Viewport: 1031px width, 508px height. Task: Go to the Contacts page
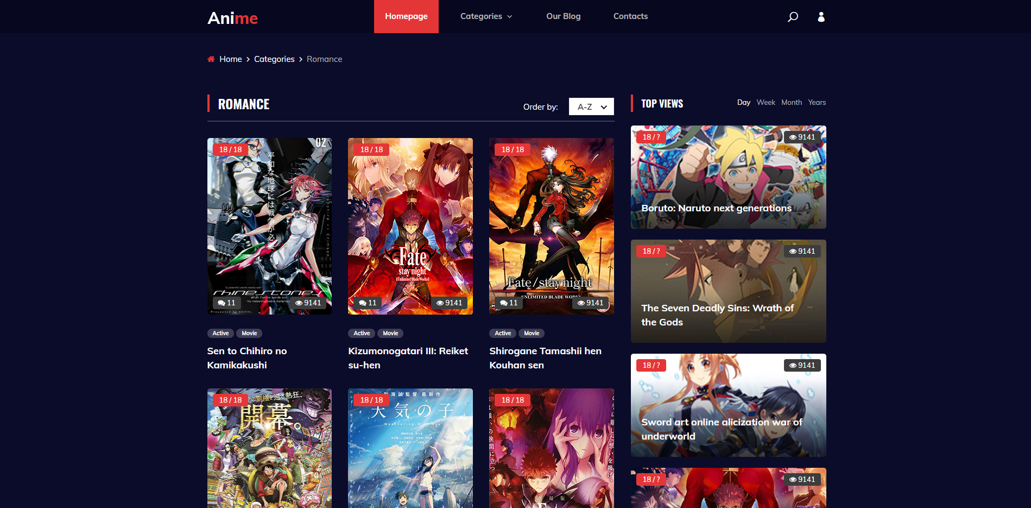(630, 16)
